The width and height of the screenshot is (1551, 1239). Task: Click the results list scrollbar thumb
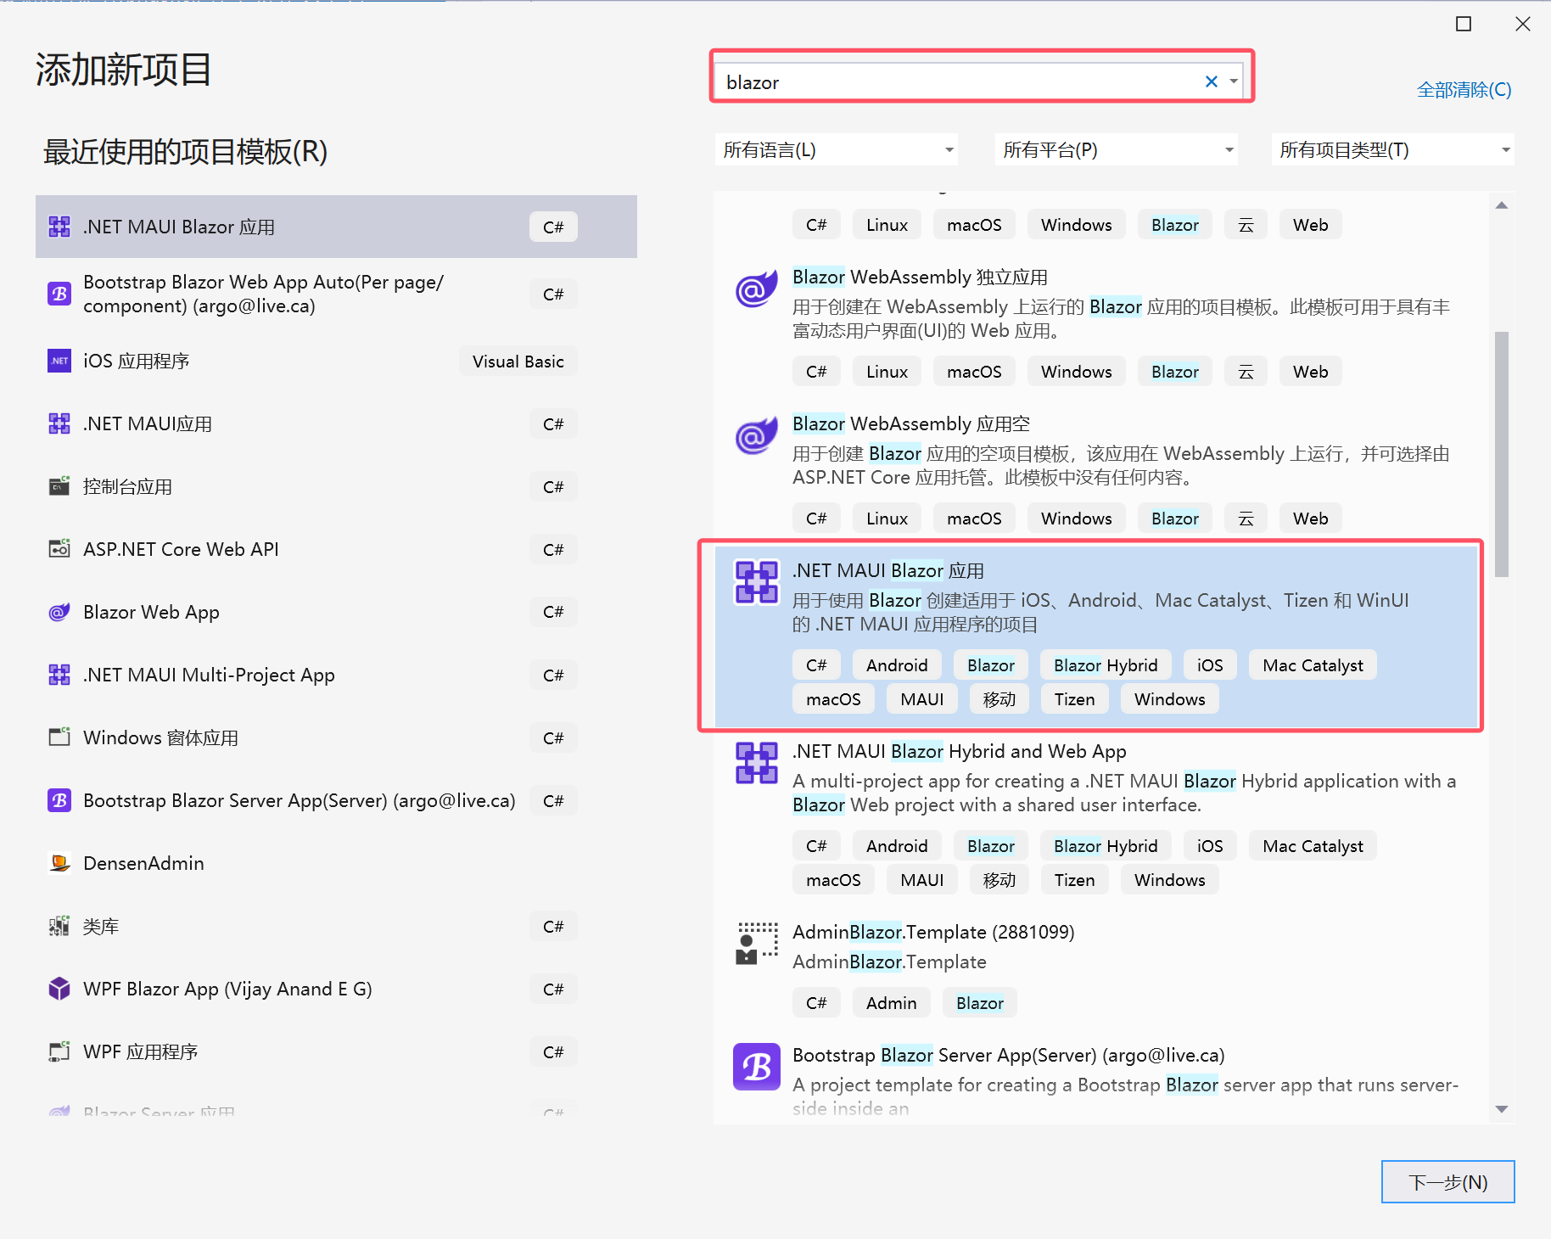[1502, 454]
